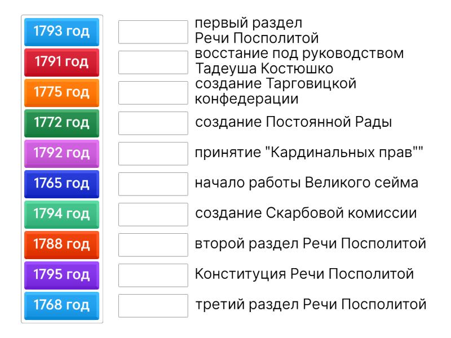Viewport: 451px width, 338px height.
Task: Select answer box for "создание Постоянной Рады"
Action: (x=153, y=123)
